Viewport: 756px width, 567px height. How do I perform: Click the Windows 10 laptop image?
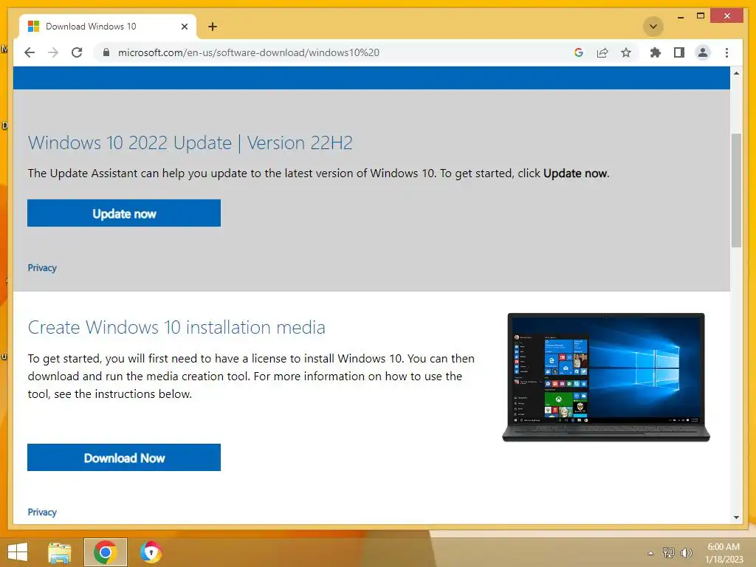[x=606, y=377]
